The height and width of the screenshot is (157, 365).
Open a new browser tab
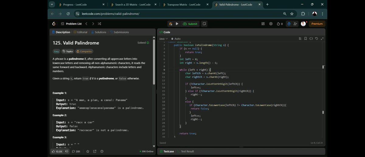tap(267, 5)
